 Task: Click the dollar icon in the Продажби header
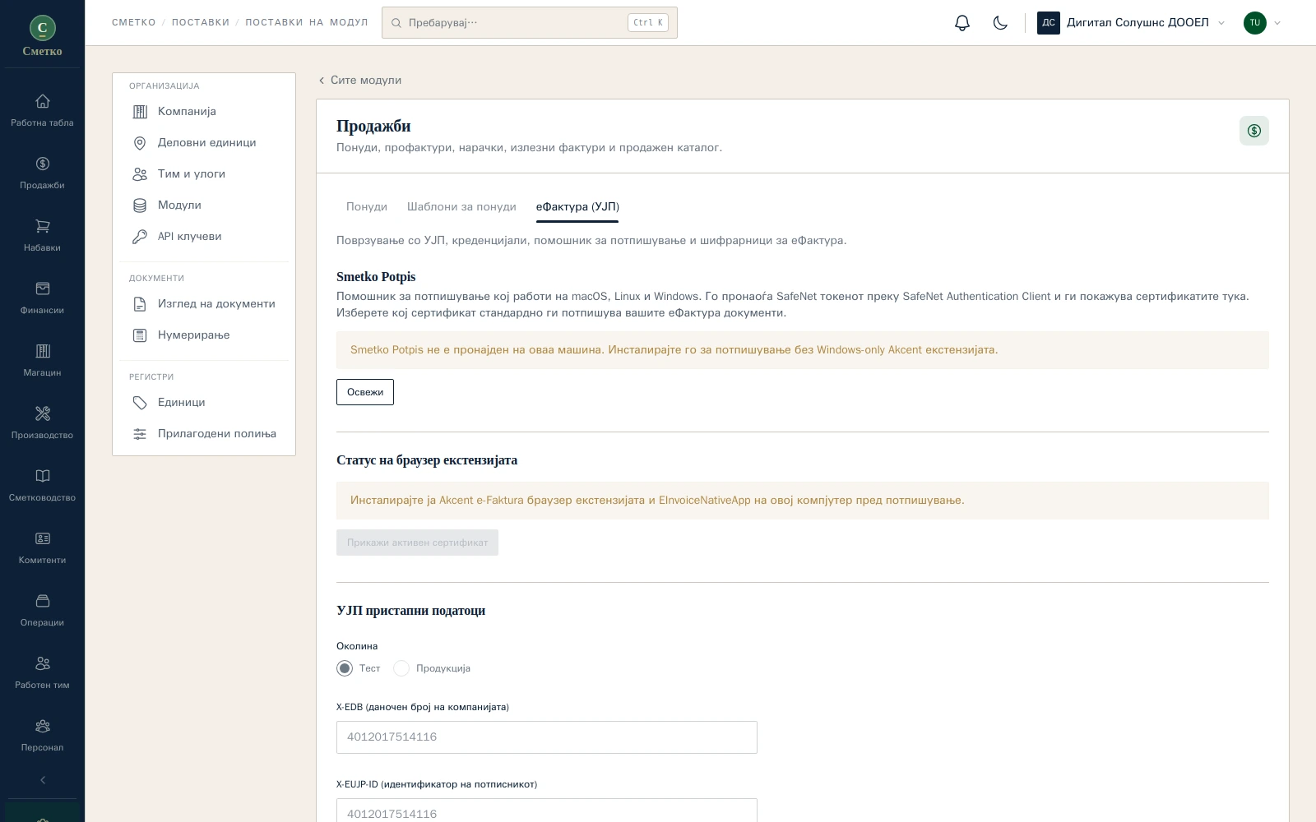1254,131
